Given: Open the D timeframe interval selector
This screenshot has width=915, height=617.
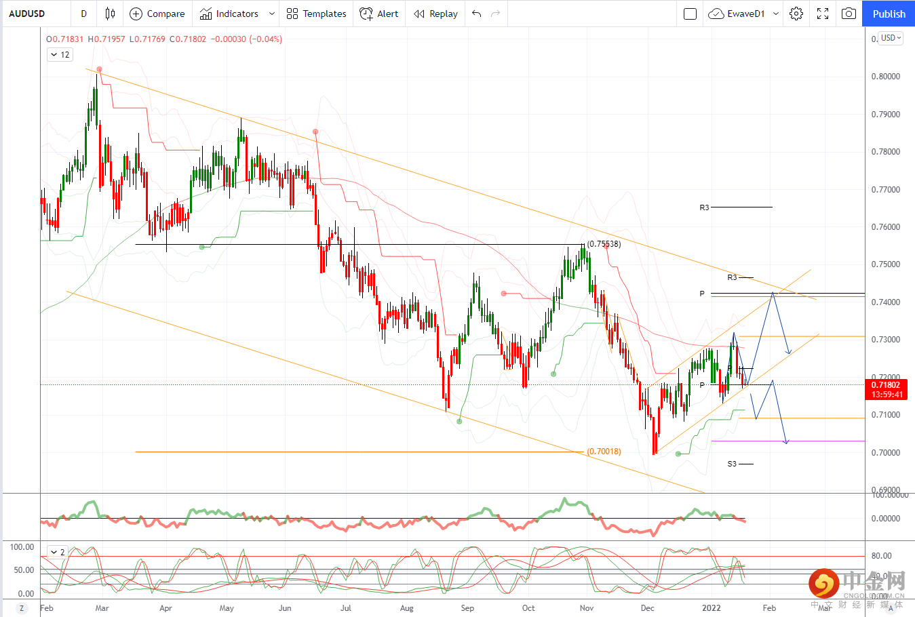Looking at the screenshot, I should click(84, 14).
